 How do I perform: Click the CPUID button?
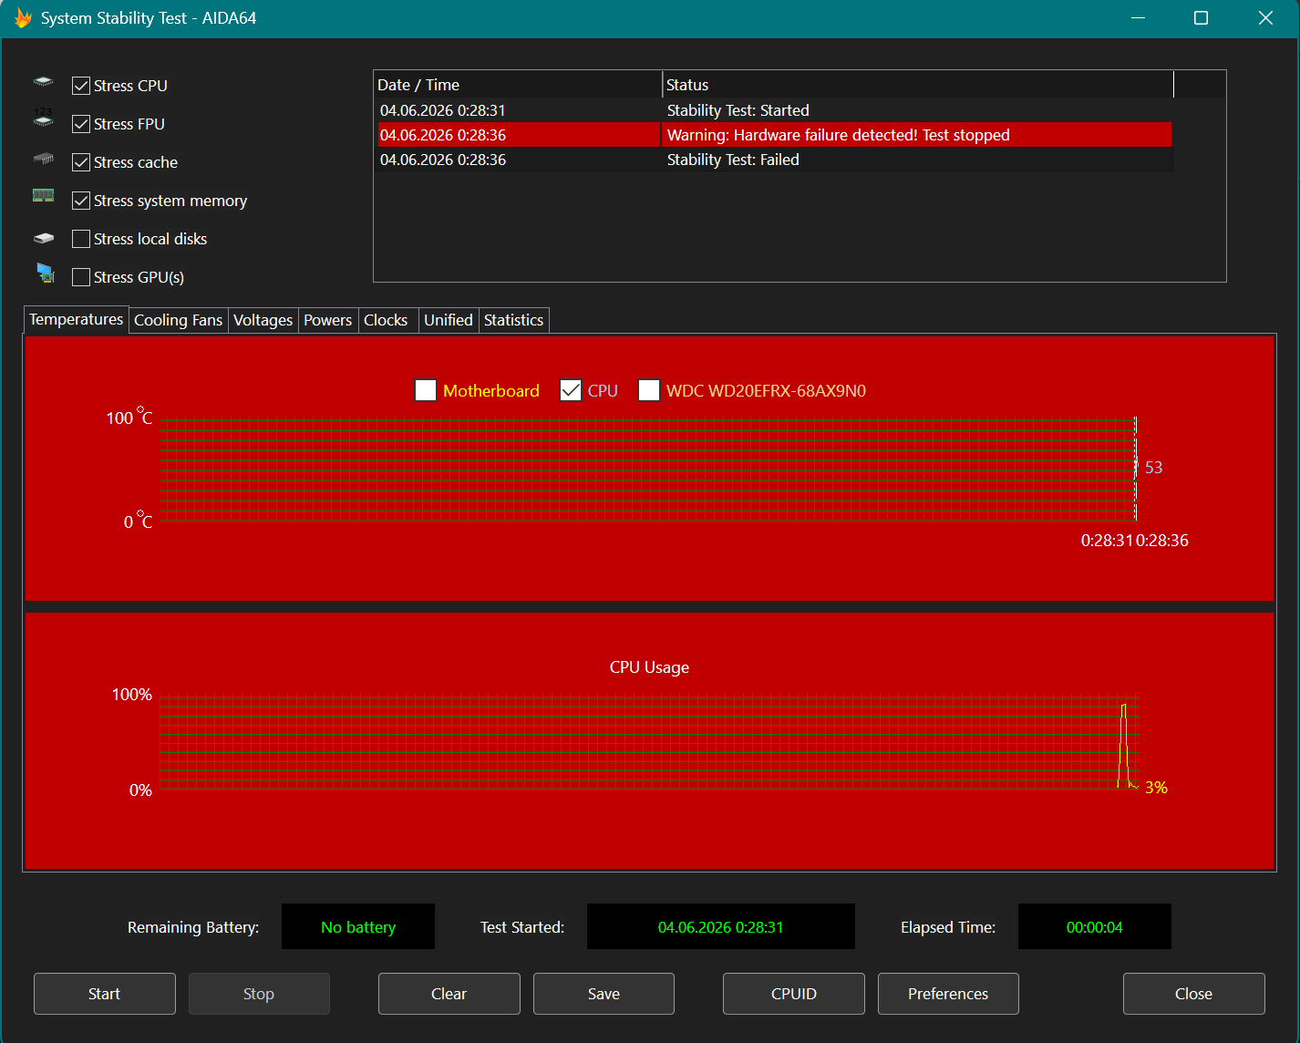[x=794, y=994]
